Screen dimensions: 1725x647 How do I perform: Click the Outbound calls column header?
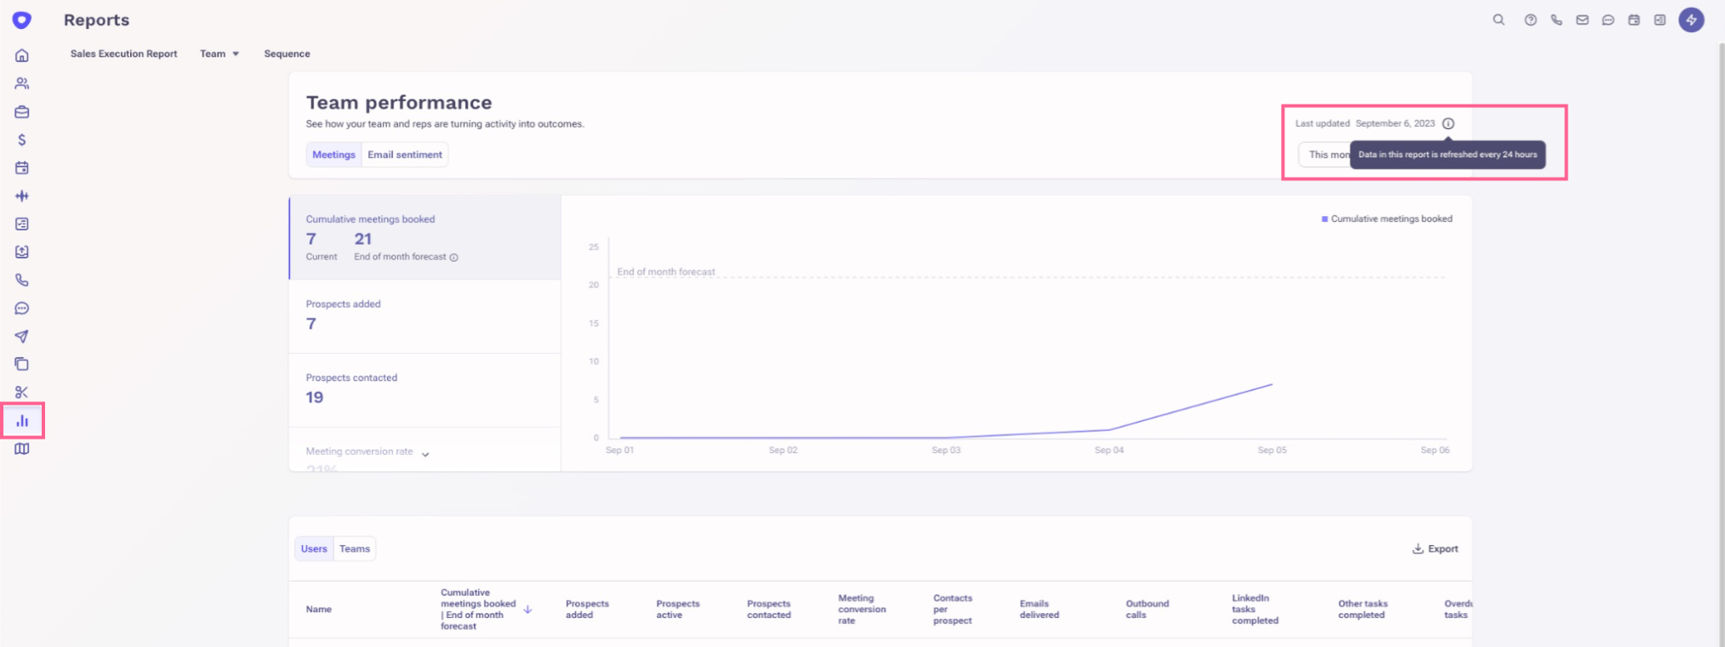click(x=1147, y=609)
